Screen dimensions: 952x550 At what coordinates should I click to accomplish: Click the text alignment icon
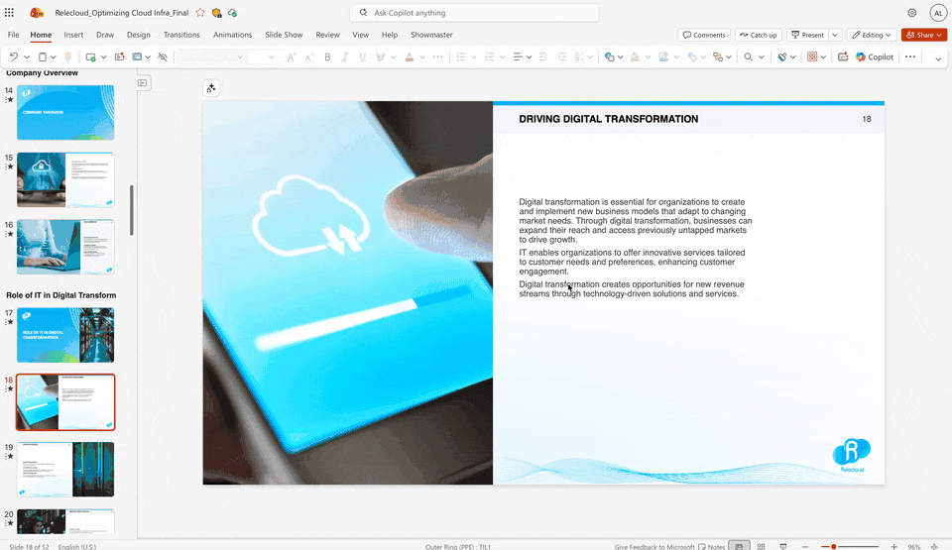(x=518, y=56)
